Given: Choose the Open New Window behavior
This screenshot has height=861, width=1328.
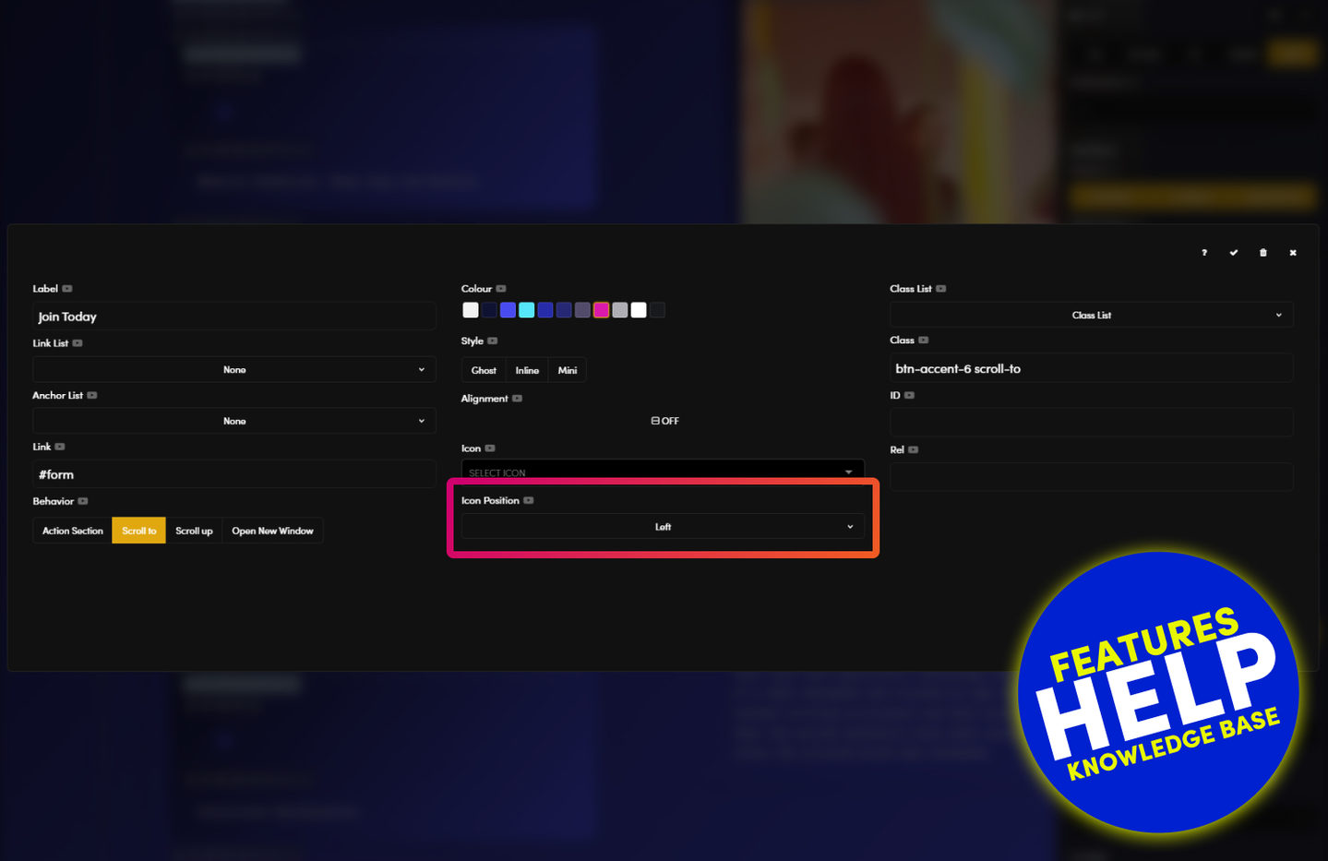Looking at the screenshot, I should point(272,531).
